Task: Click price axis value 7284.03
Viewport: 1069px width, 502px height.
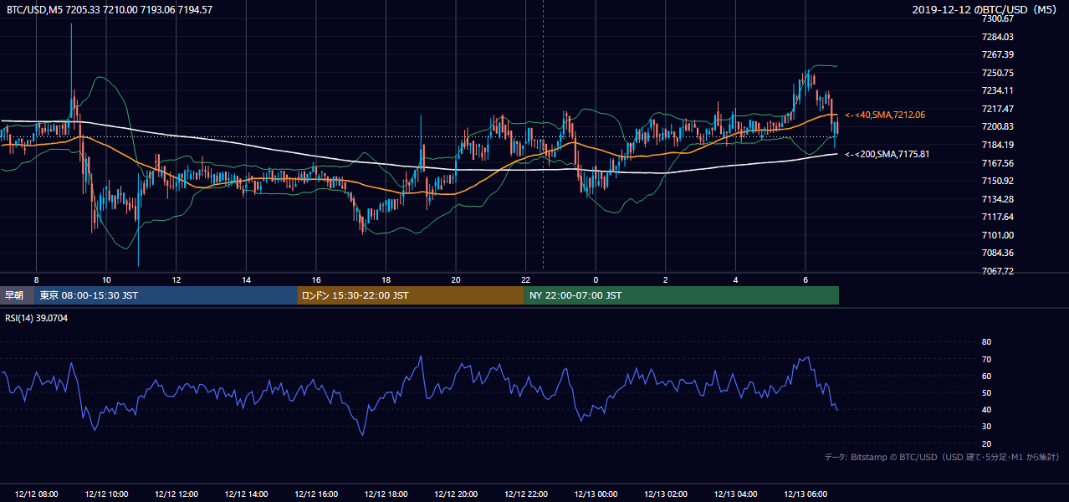Action: pos(998,37)
